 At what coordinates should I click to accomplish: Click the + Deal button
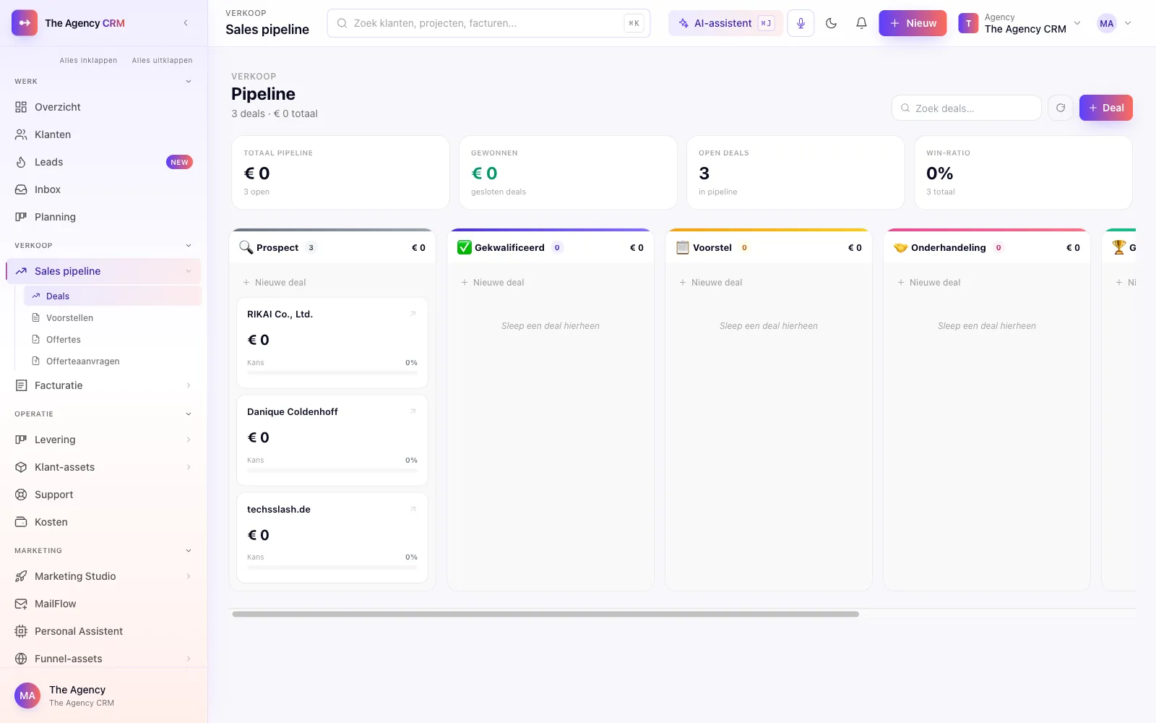(1105, 108)
